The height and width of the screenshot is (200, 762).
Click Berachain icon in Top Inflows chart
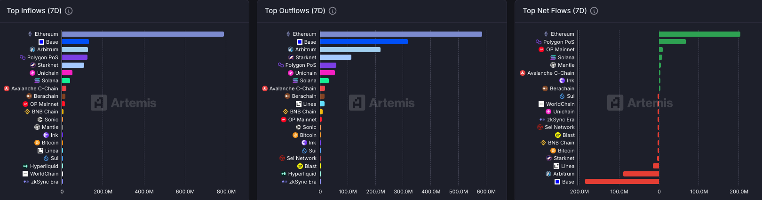[29, 96]
